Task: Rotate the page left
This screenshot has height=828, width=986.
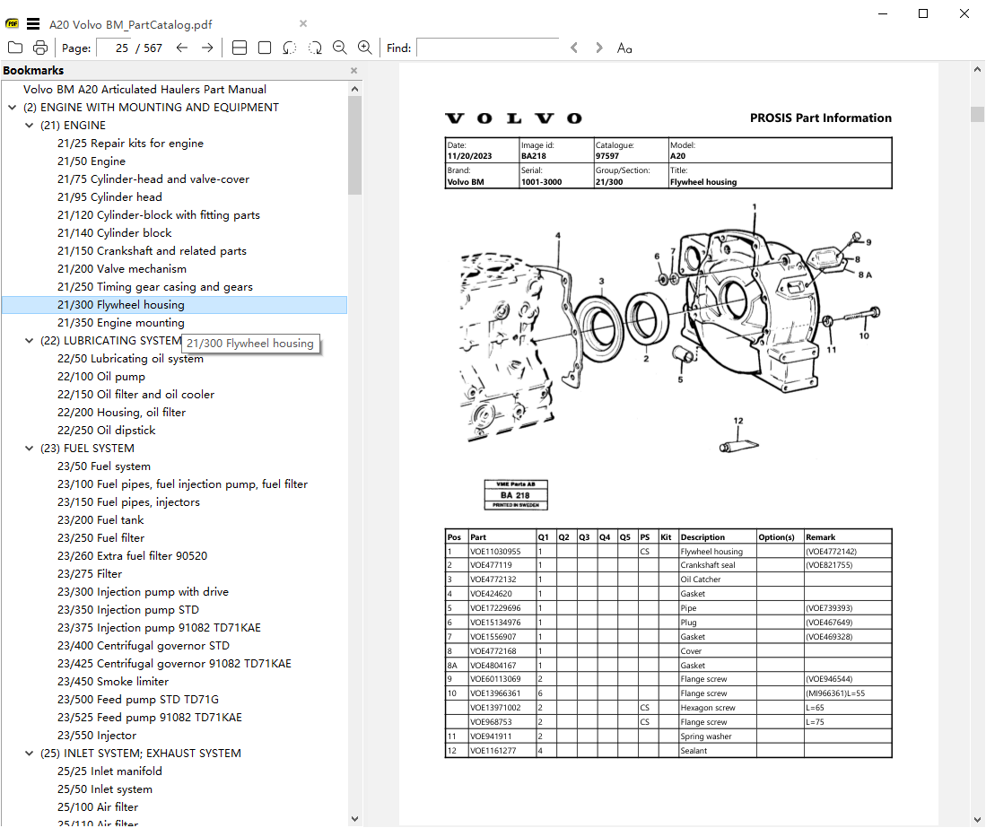Action: click(289, 48)
